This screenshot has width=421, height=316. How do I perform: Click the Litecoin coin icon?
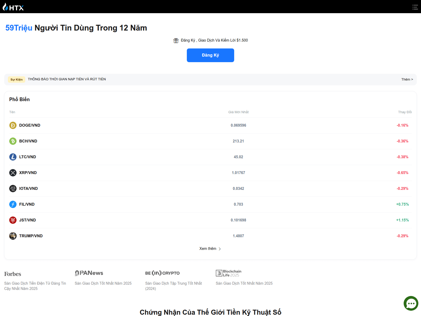(13, 157)
